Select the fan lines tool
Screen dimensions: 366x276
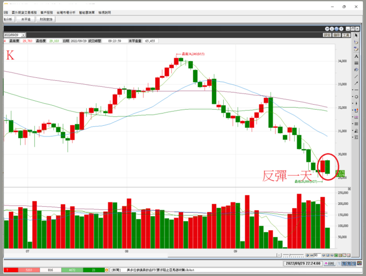pyautogui.click(x=356, y=131)
